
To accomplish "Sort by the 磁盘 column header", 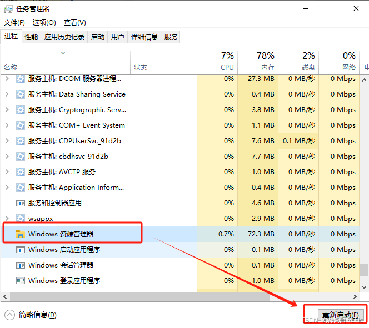I will point(298,63).
